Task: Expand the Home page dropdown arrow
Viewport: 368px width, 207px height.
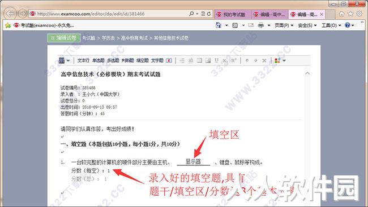Action: 226,25
